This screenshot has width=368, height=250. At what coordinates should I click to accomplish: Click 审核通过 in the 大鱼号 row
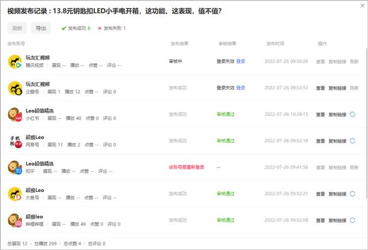click(x=225, y=194)
